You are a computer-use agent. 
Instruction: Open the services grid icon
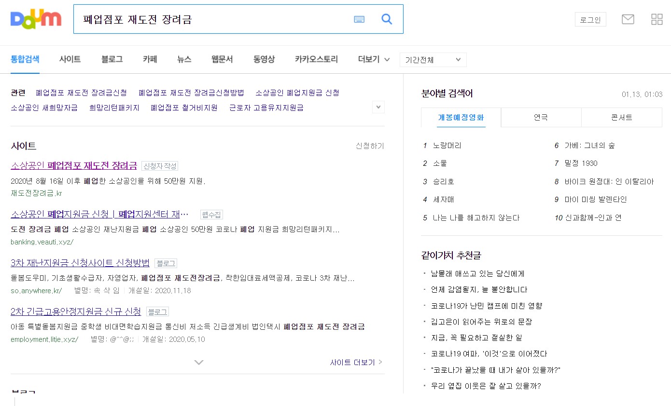(x=657, y=19)
